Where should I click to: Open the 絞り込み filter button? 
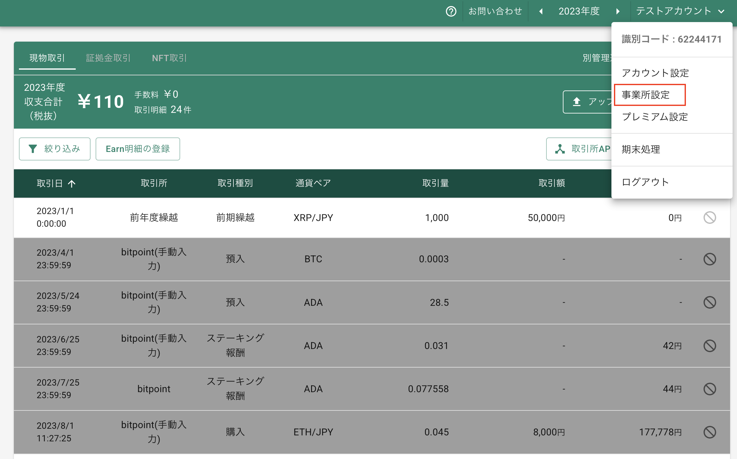(55, 149)
